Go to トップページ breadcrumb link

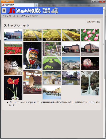click(x=9, y=16)
